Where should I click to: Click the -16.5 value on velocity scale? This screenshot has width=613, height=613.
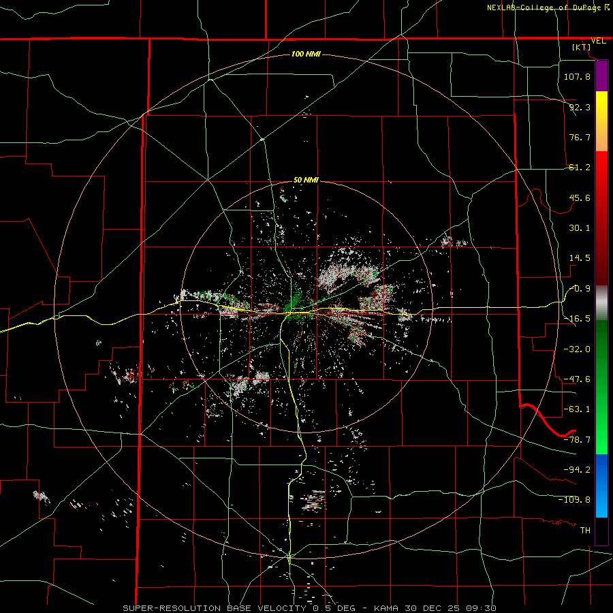577,319
